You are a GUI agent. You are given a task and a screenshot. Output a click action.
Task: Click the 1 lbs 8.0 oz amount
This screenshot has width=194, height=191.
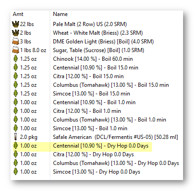(33, 50)
